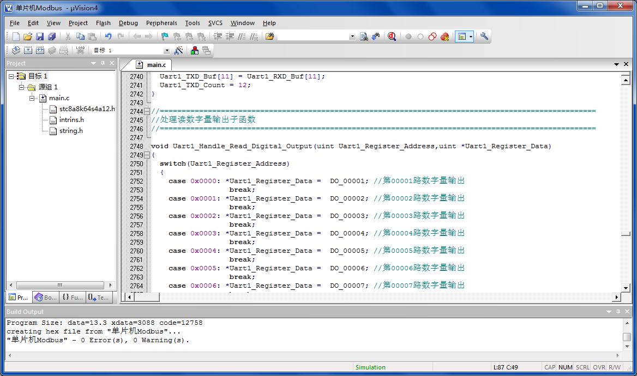Select the main.c editor tab
The width and height of the screenshot is (637, 376).
[x=151, y=64]
